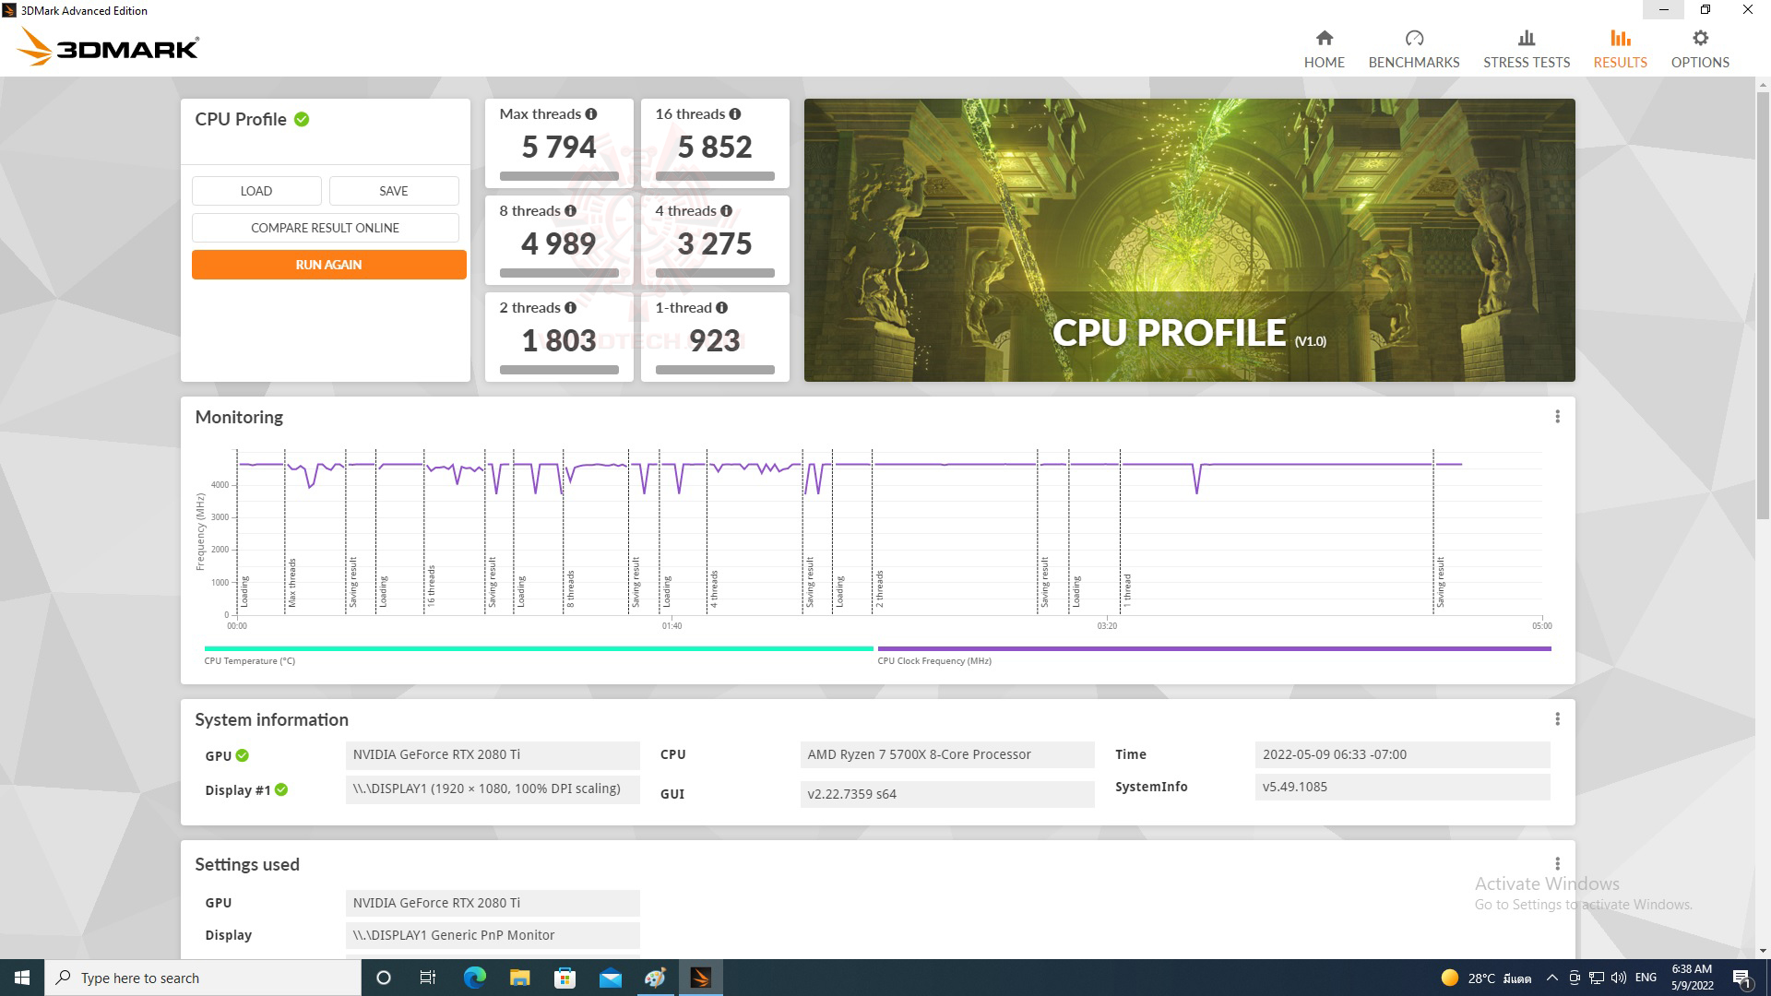The height and width of the screenshot is (996, 1771).
Task: Open the Home section icon
Action: (x=1324, y=39)
